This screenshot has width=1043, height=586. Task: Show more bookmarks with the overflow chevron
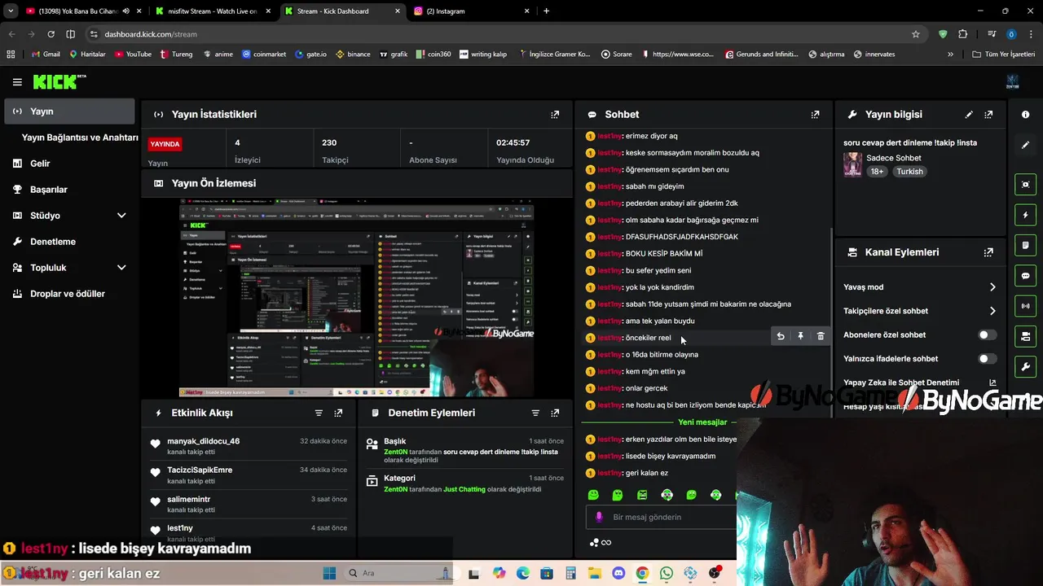click(x=950, y=55)
